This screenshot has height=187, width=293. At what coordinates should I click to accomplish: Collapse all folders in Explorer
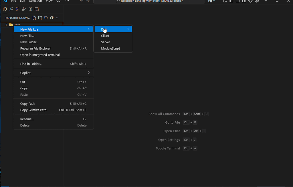point(52,18)
